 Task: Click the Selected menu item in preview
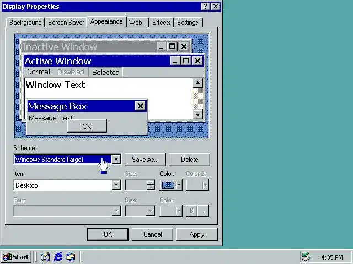coord(106,72)
